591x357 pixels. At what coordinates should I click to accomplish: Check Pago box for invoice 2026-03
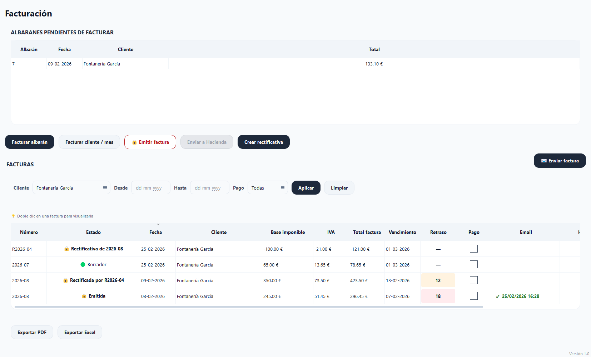pyautogui.click(x=473, y=296)
